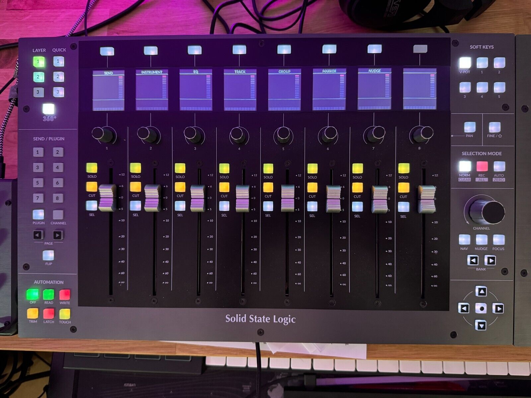Go to next PAGE with right arrow
This screenshot has width=531, height=398.
(x=58, y=235)
